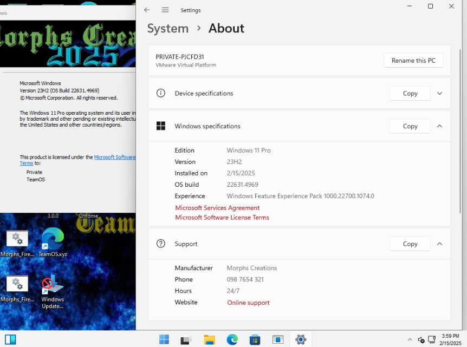Click the OS build value 22631.4969
The height and width of the screenshot is (347, 467).
[242, 185]
